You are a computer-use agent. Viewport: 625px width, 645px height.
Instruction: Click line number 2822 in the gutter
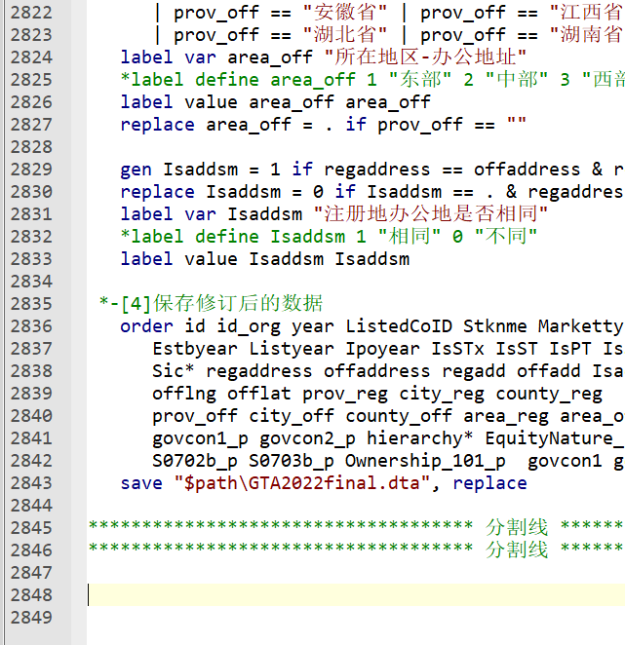coord(32,13)
